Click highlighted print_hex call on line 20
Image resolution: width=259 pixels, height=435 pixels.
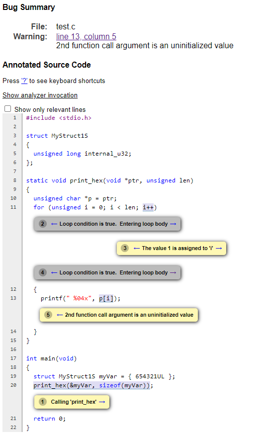[92, 385]
